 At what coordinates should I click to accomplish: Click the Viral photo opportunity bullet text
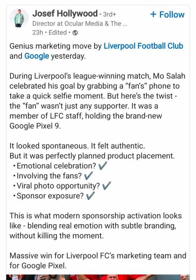coord(58,186)
